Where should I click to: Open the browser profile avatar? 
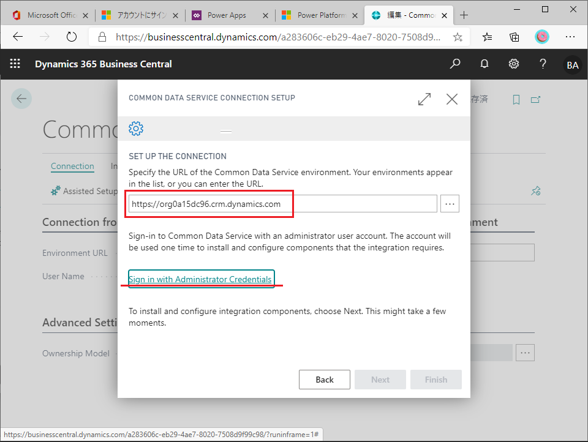point(542,37)
